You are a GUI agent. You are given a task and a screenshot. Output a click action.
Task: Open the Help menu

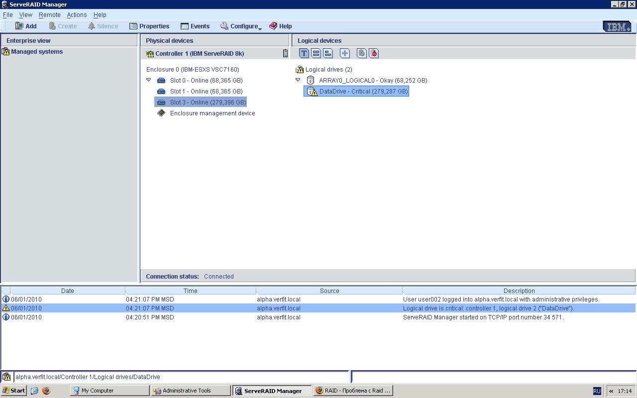tap(100, 15)
